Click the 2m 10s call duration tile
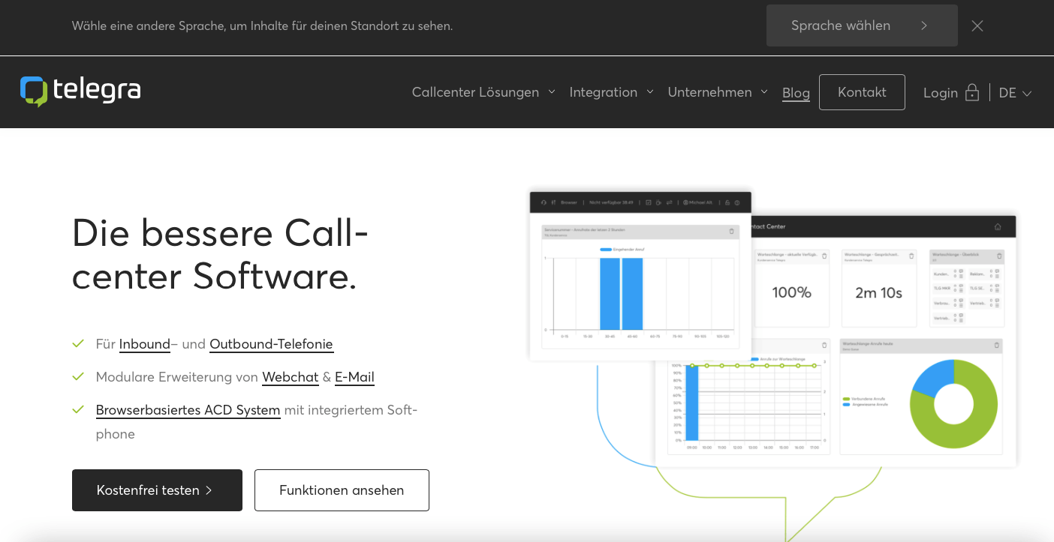1054x542 pixels. (x=879, y=289)
